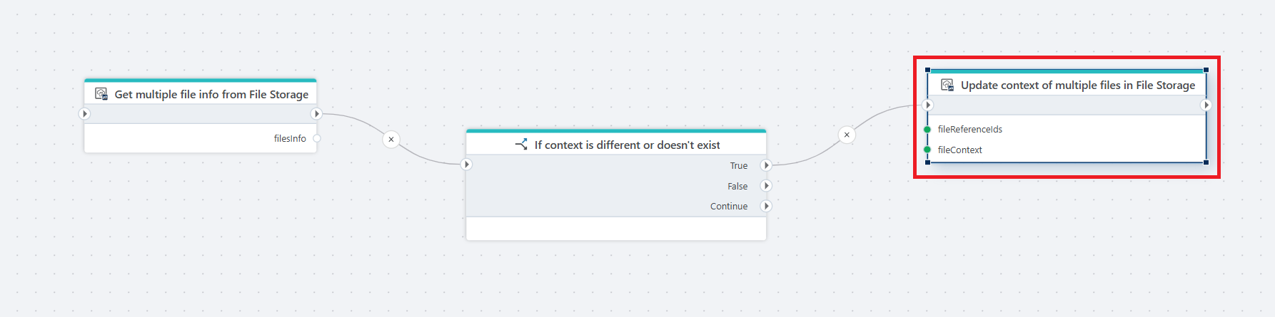
Task: Click the True output port arrow
Action: tap(766, 165)
